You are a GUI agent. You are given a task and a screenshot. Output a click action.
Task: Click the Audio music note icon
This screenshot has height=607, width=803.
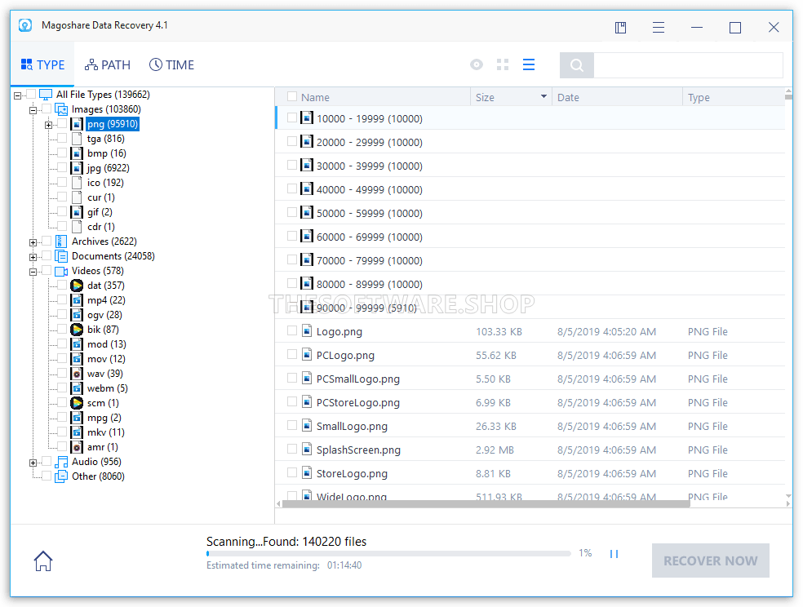(x=61, y=462)
